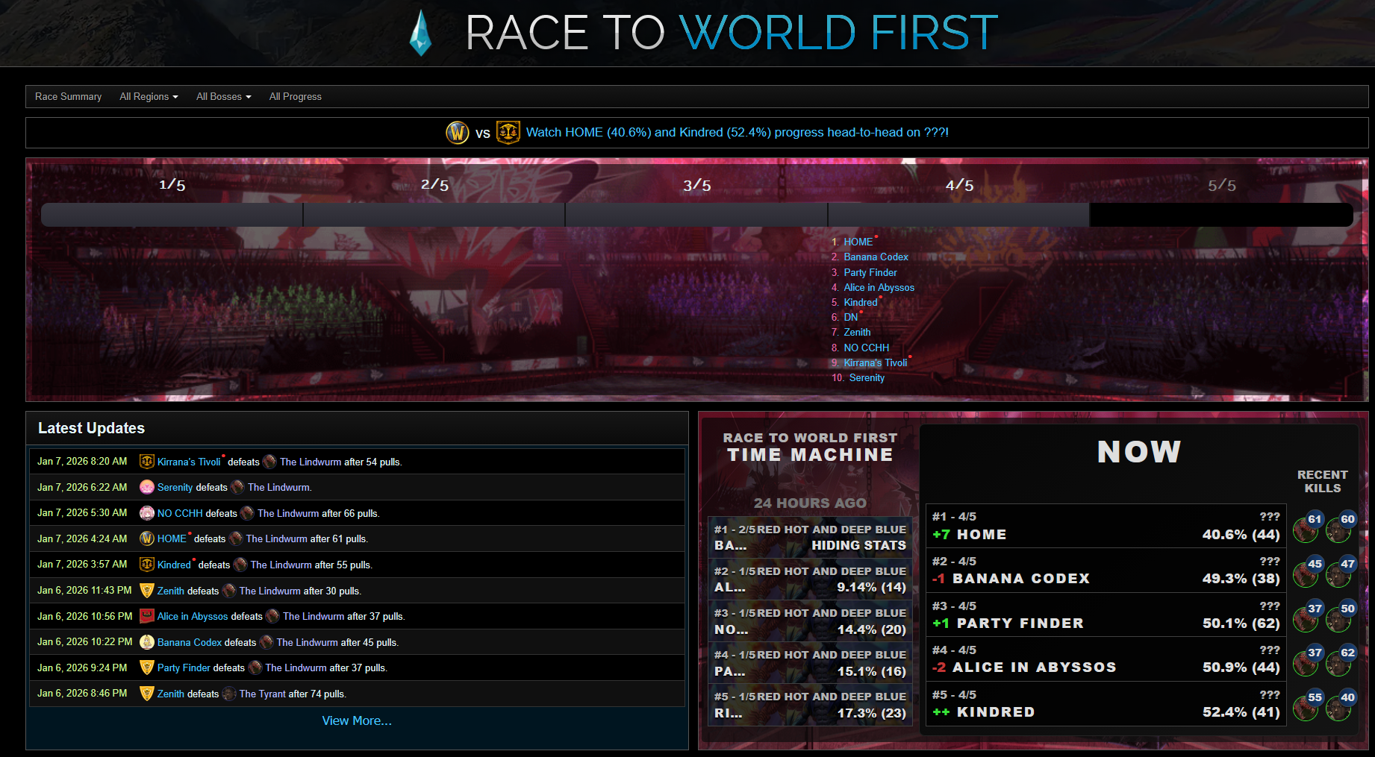
Task: Click Party Finder guild icon in Latest Updates
Action: [x=147, y=668]
